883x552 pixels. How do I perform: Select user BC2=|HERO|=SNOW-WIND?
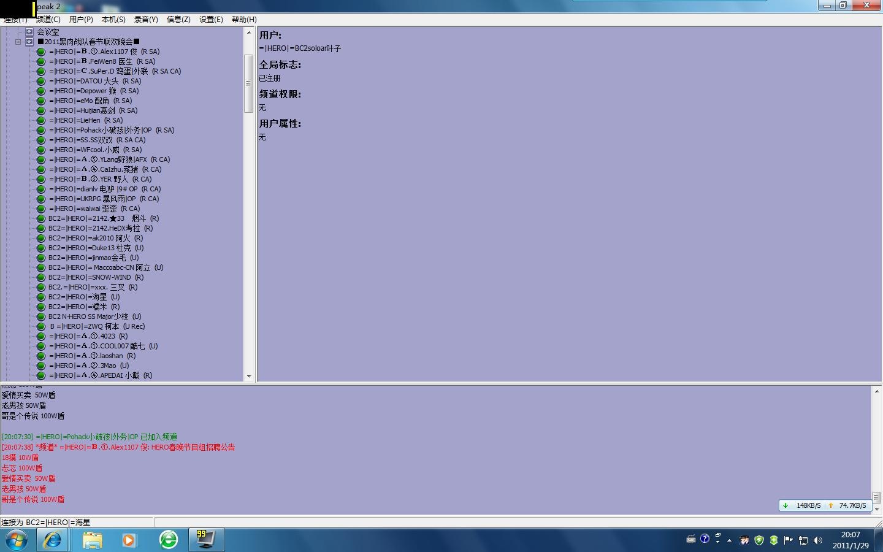96,277
